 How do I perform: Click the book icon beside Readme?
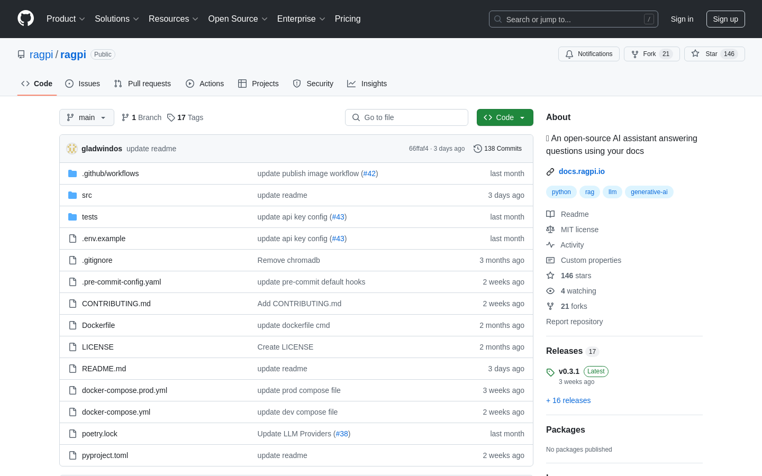pos(550,214)
